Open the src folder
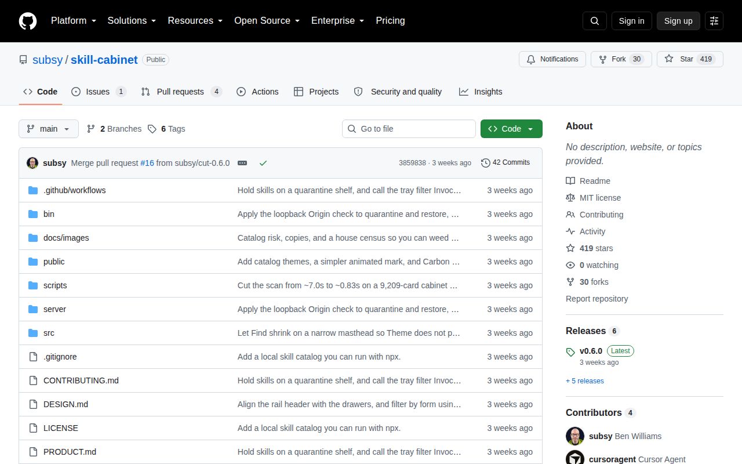 (x=49, y=333)
